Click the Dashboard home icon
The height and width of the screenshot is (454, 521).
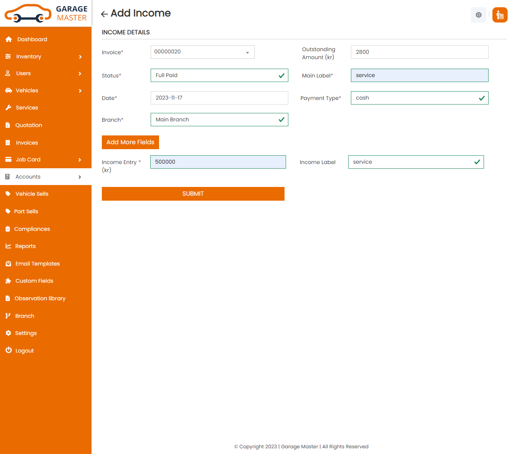coord(9,39)
